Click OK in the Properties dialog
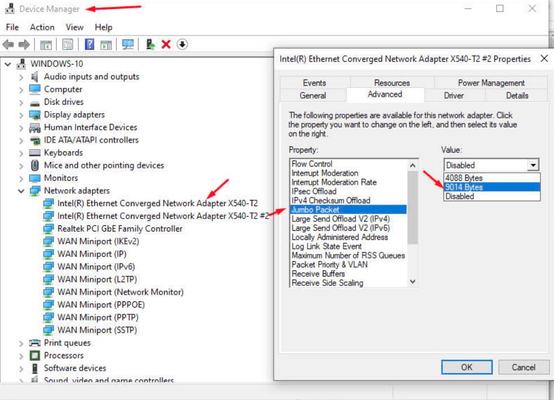This screenshot has height=400, width=554. pyautogui.click(x=467, y=367)
